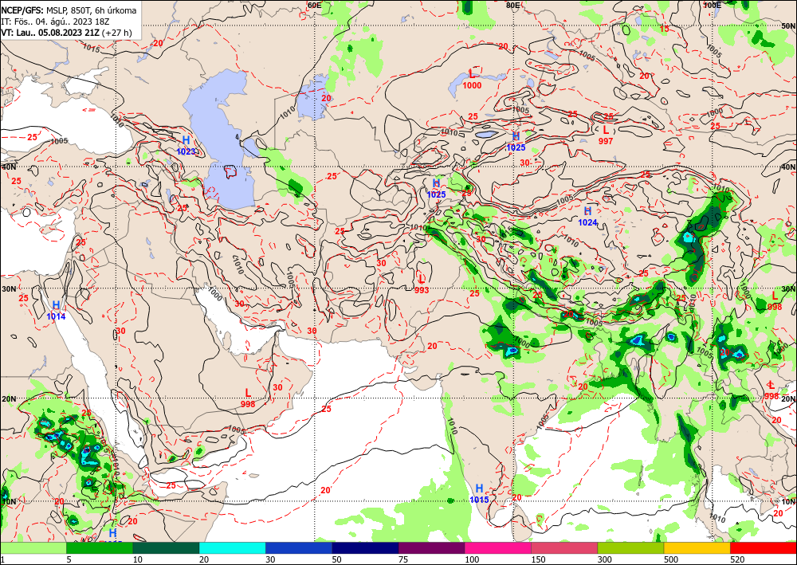Click the '60E' longitude label
The width and height of the screenshot is (797, 565).
314,5
